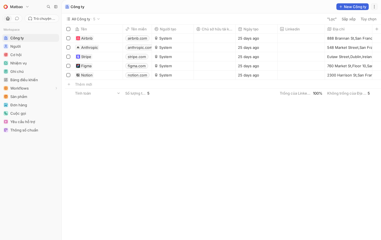This screenshot has width=381, height=240.
Task: Open Nhiệm vụ in the sidebar
Action: point(31,63)
